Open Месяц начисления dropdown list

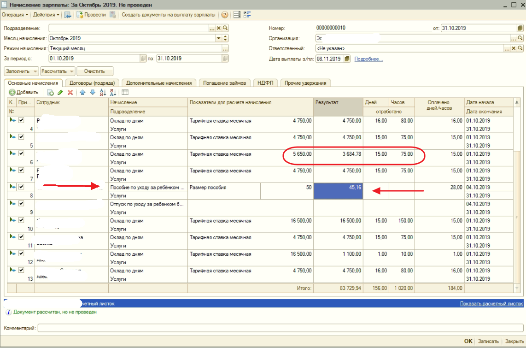[218, 38]
